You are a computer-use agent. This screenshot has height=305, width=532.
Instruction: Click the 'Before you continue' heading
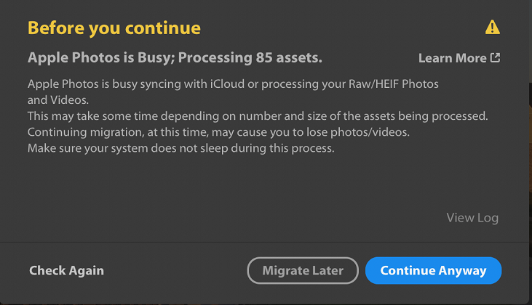click(114, 28)
